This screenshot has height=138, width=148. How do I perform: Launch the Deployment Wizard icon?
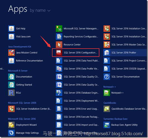[x=11, y=125]
